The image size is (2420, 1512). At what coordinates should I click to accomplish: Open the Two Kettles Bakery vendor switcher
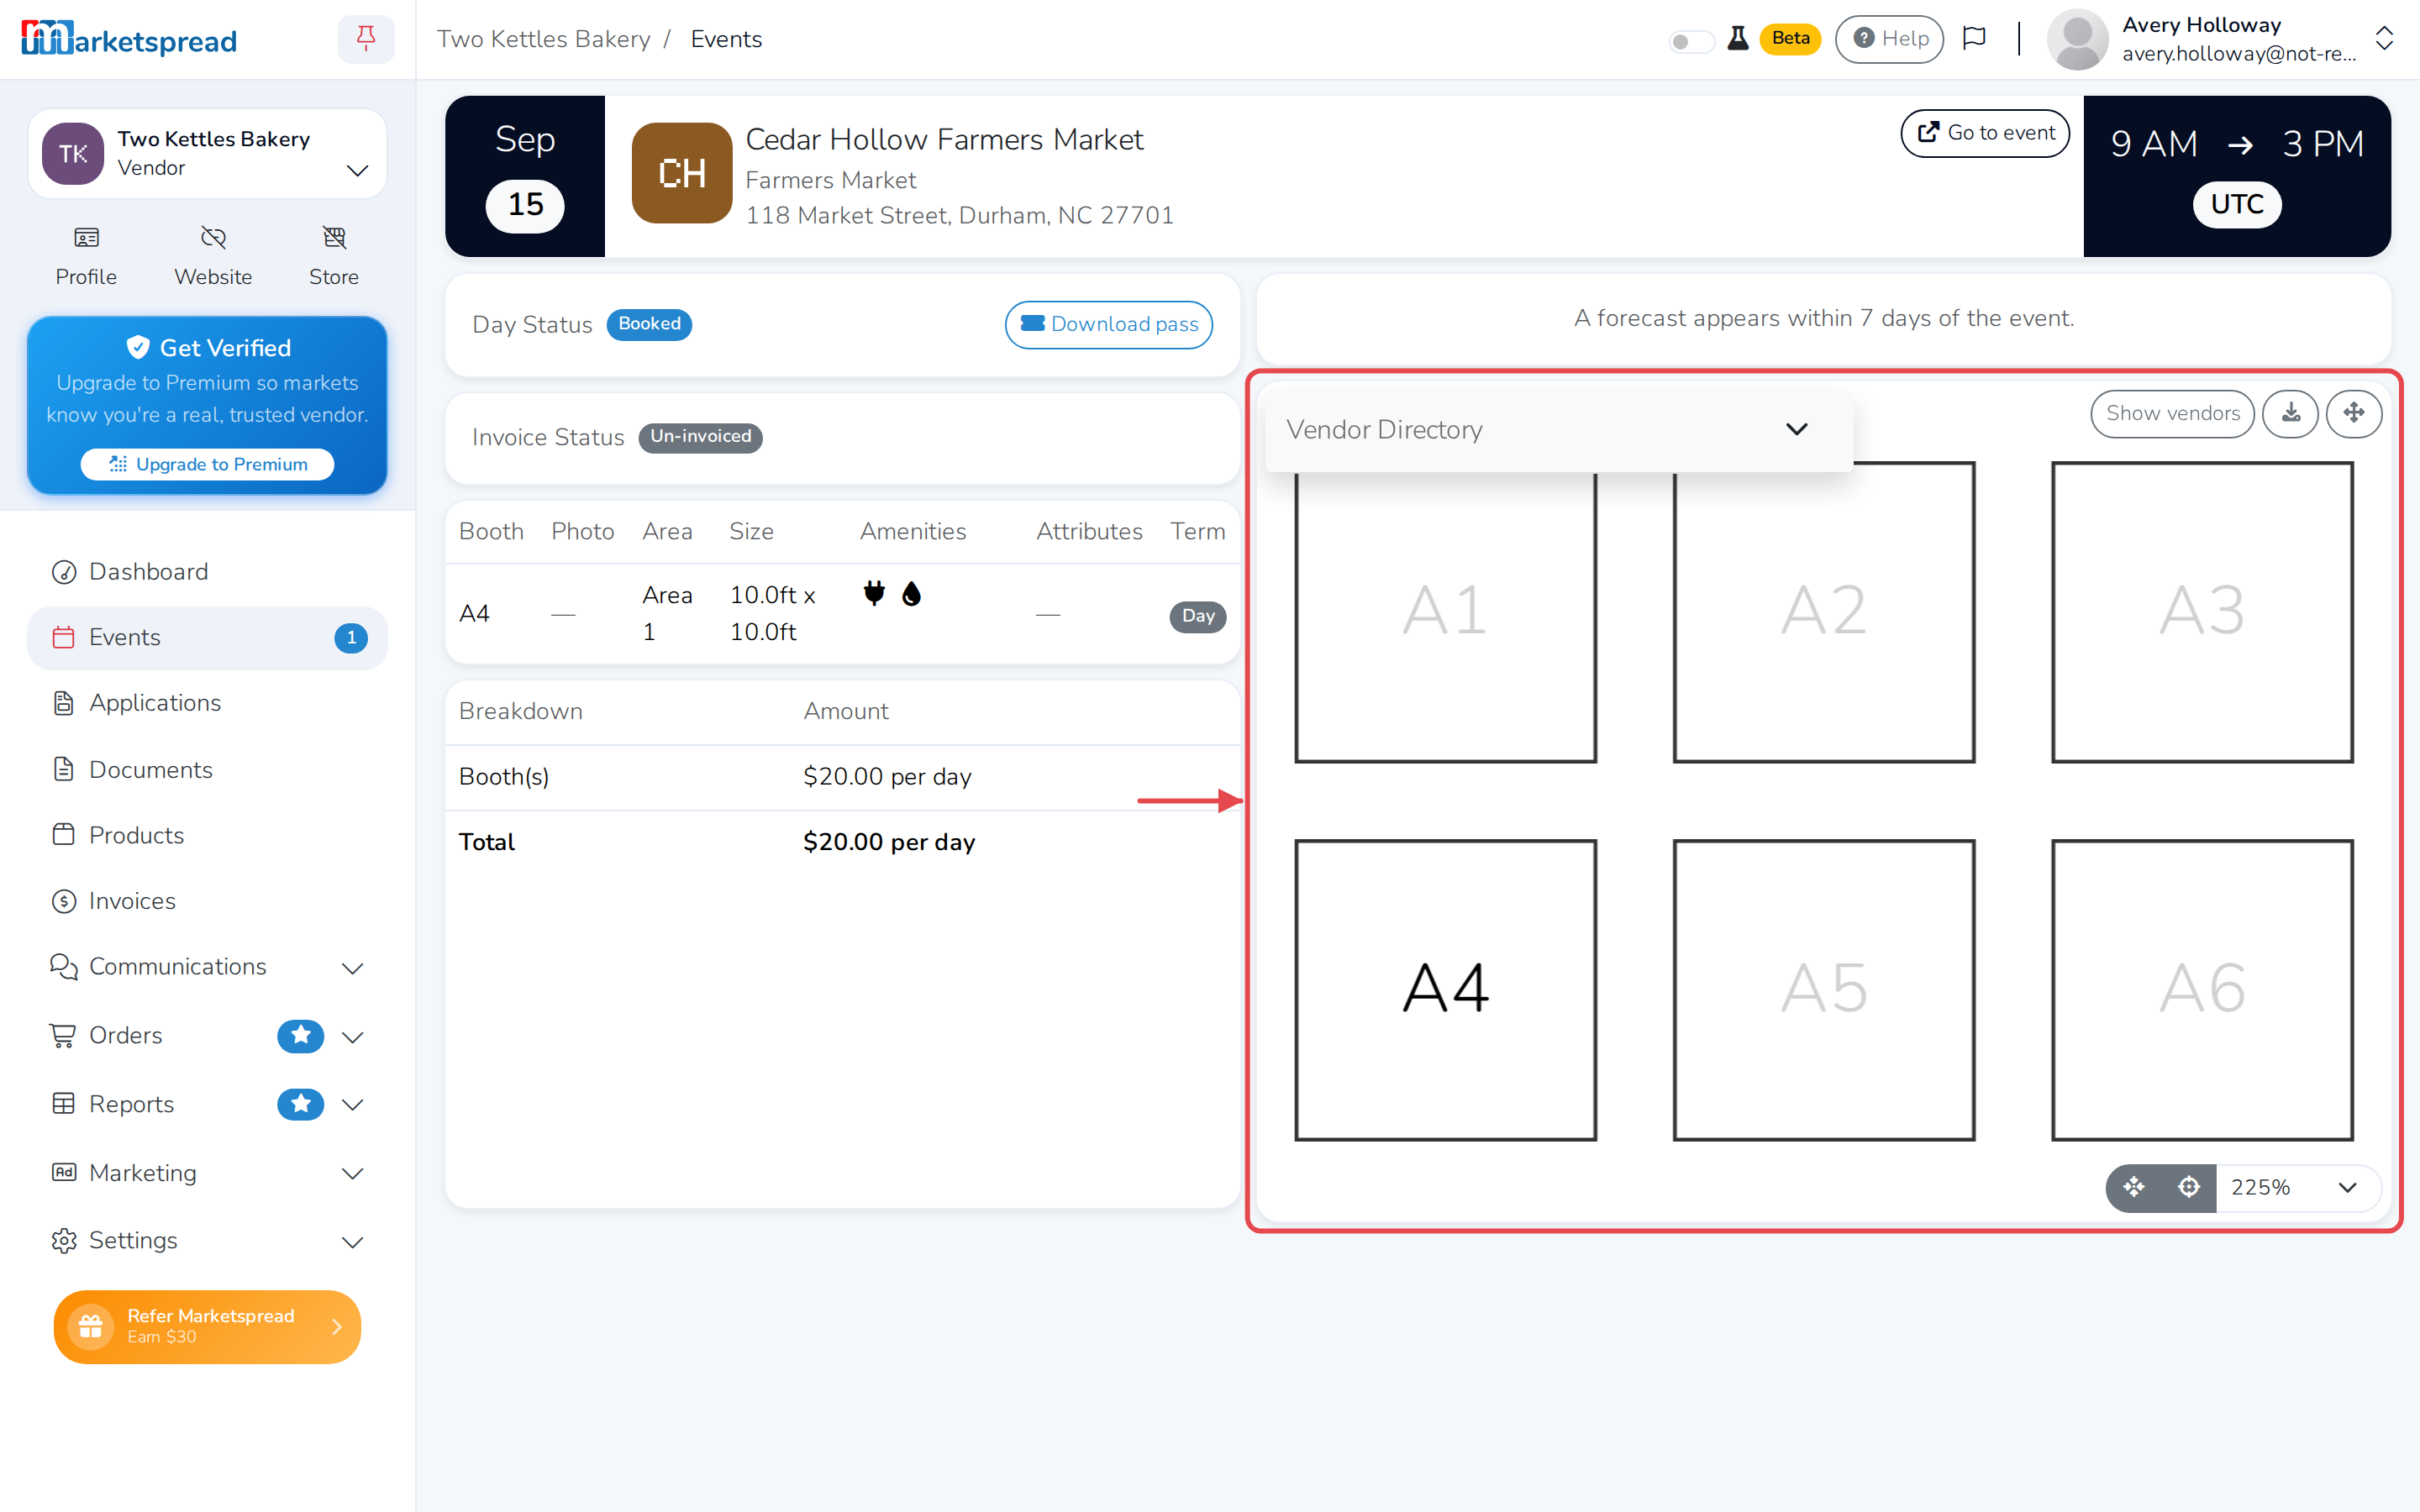point(207,154)
